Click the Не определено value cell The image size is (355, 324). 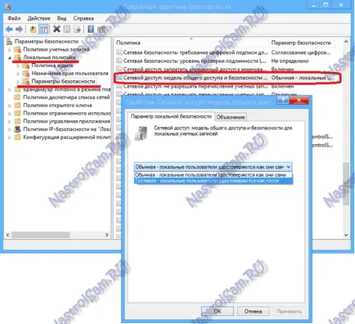pyautogui.click(x=290, y=61)
